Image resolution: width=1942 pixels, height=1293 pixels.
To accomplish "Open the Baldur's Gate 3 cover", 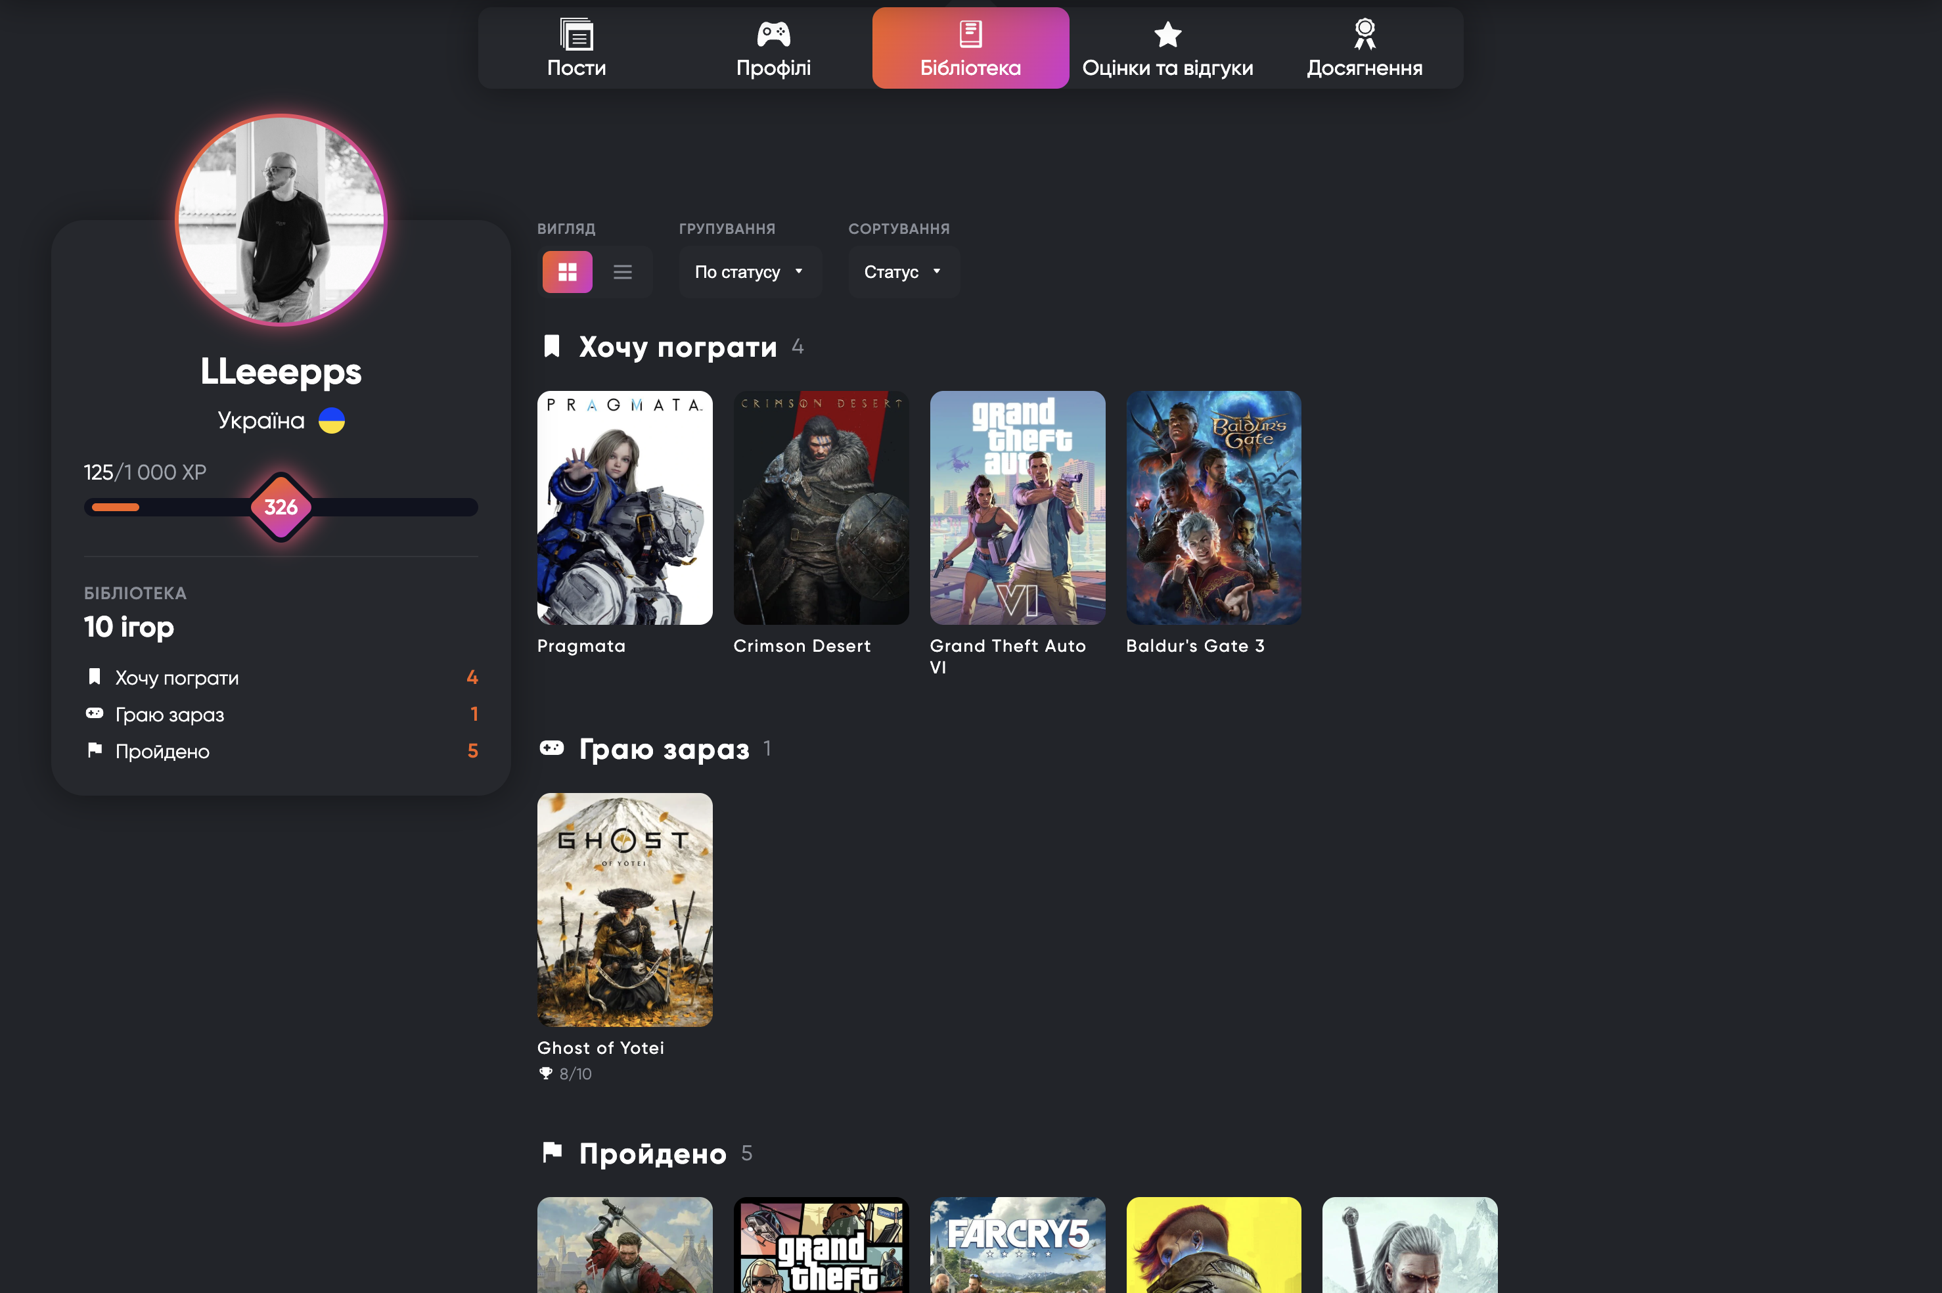I will point(1213,507).
